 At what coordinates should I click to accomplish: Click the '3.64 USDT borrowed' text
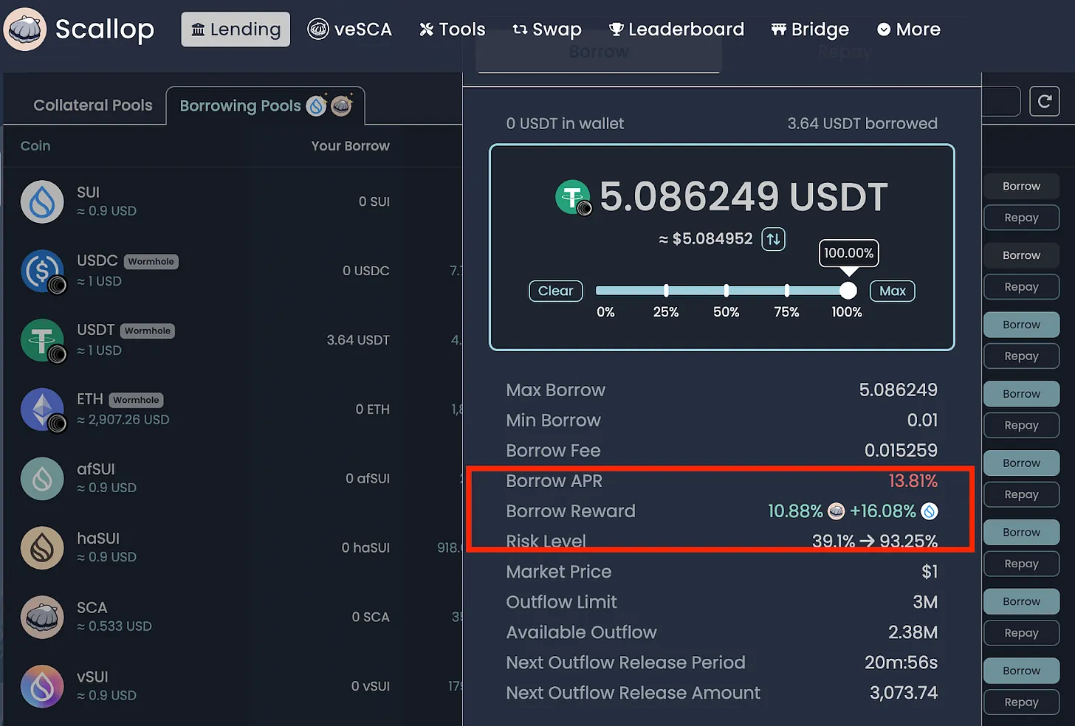(x=862, y=123)
